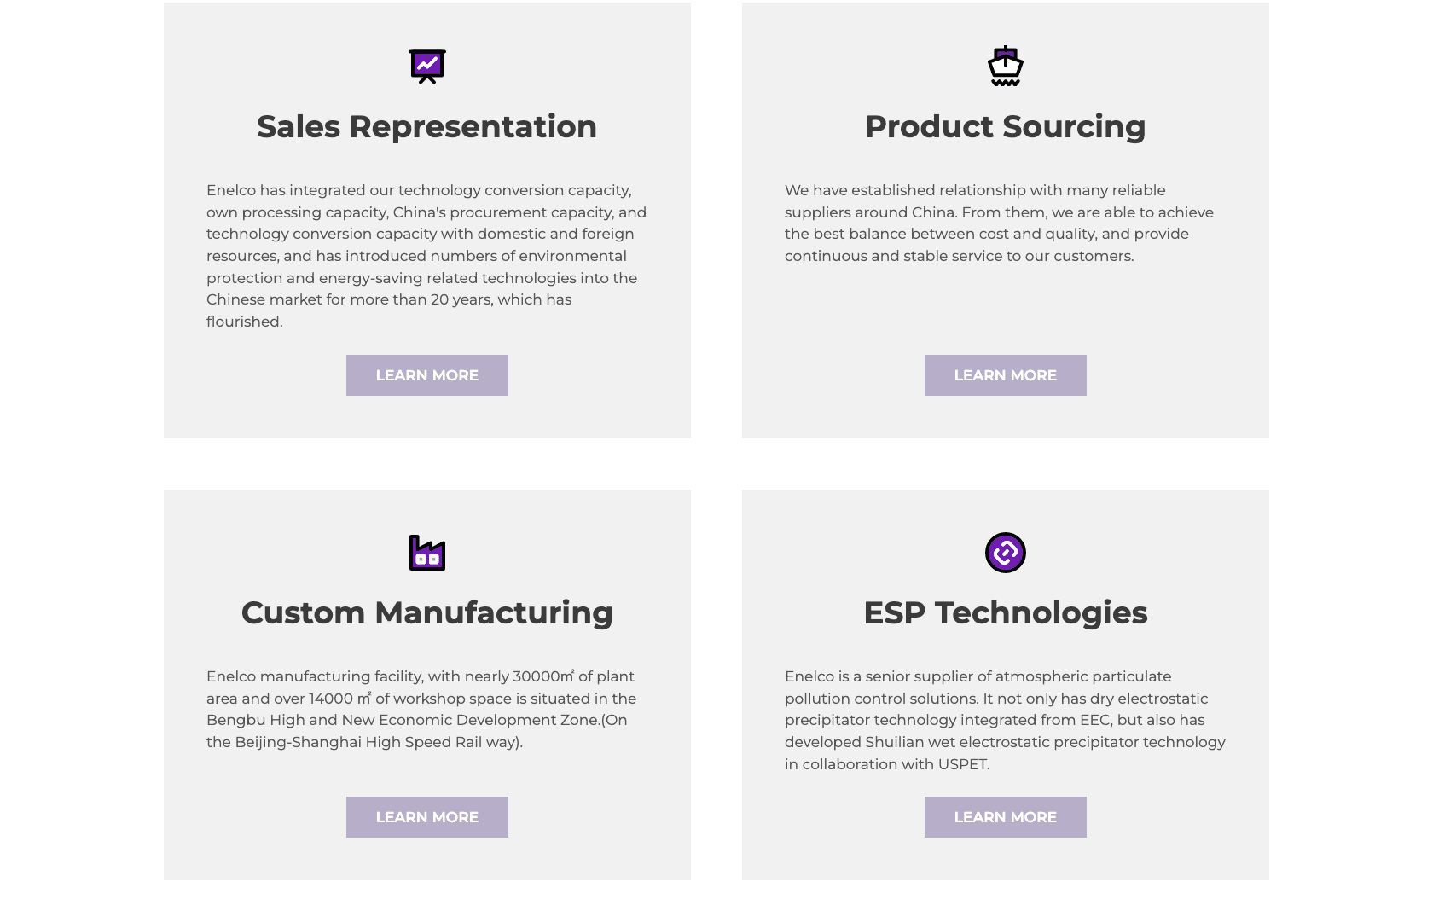Click the "Enelco is a senior supplier" line
The height and width of the screenshot is (899, 1433).
978,676
